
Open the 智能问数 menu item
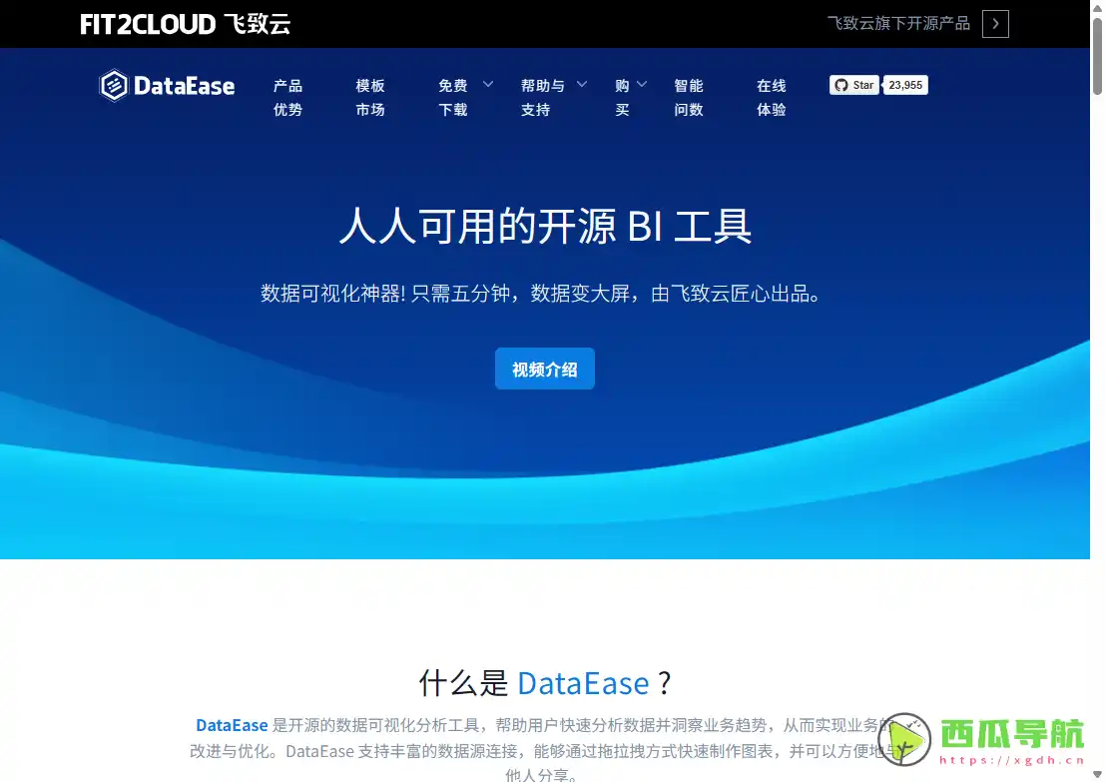pos(689,97)
